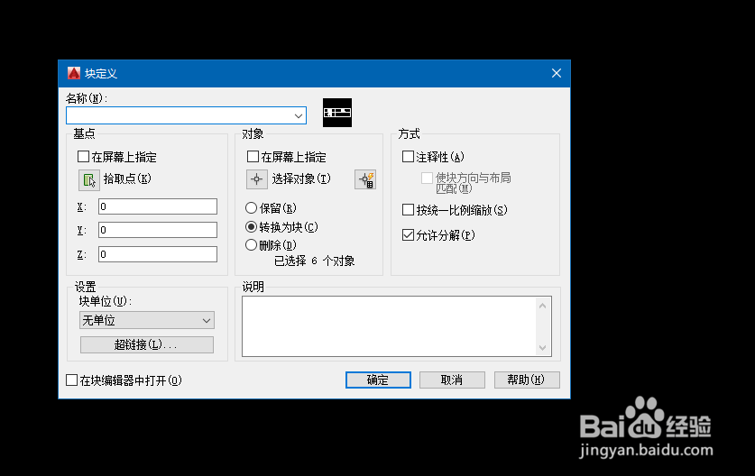Open the Quick Select icon with the lightning bolt
This screenshot has height=476, width=755.
click(365, 179)
